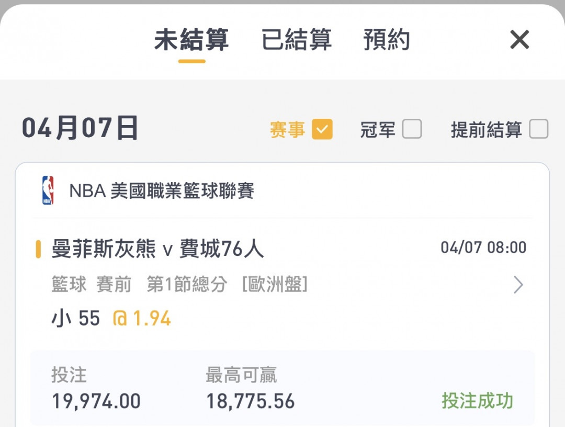Image resolution: width=565 pixels, height=427 pixels.
Task: Click the 04月07日 date heading
Action: [x=80, y=128]
